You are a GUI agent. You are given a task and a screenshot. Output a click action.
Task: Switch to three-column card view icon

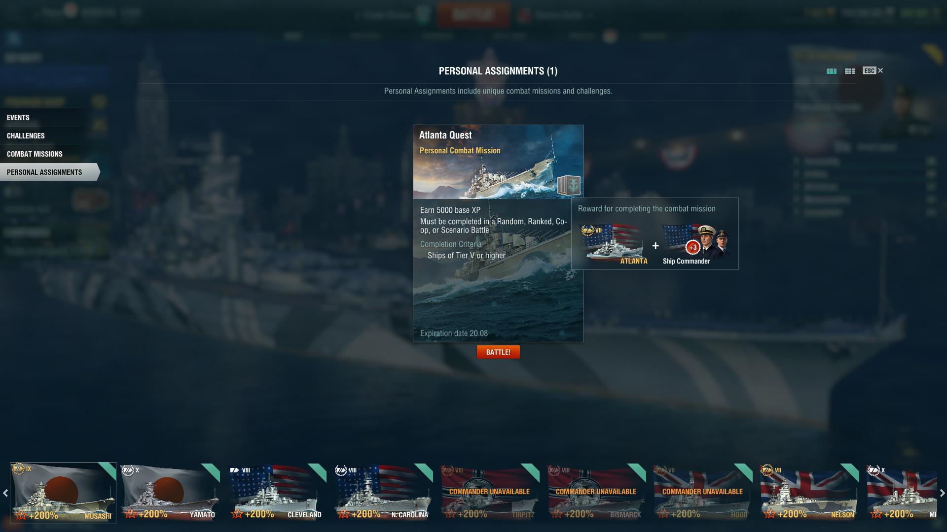(x=831, y=71)
